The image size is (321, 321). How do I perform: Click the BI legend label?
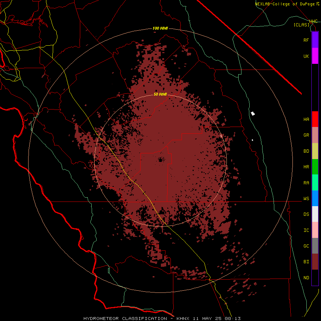(x=306, y=262)
